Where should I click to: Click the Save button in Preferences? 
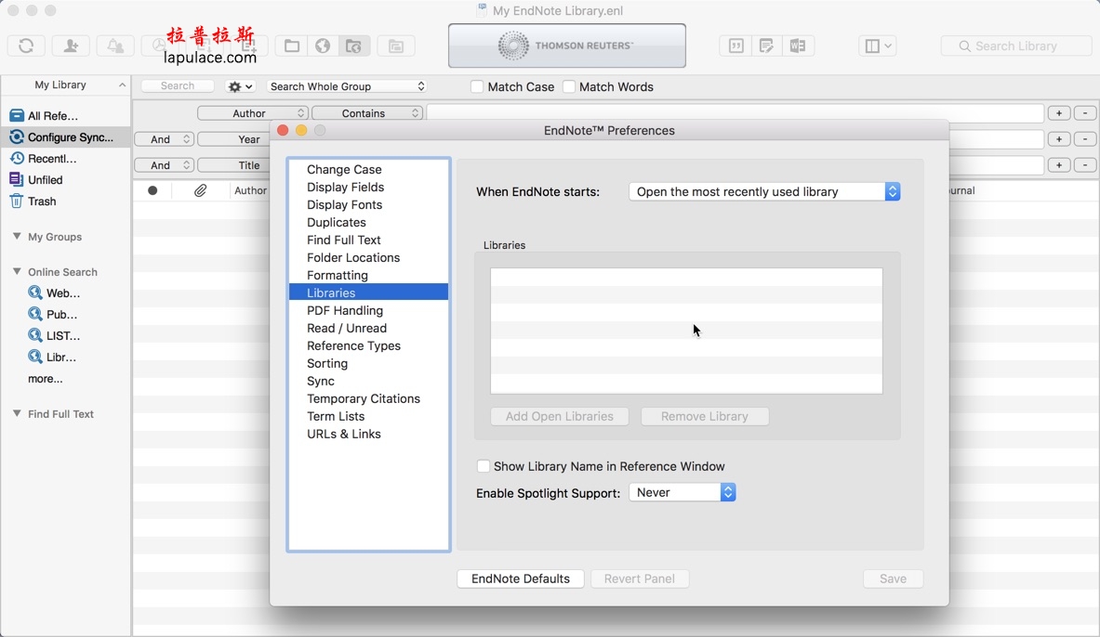(893, 578)
